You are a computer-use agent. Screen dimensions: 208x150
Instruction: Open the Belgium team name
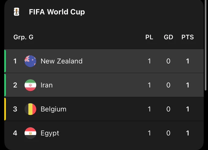pos(54,109)
